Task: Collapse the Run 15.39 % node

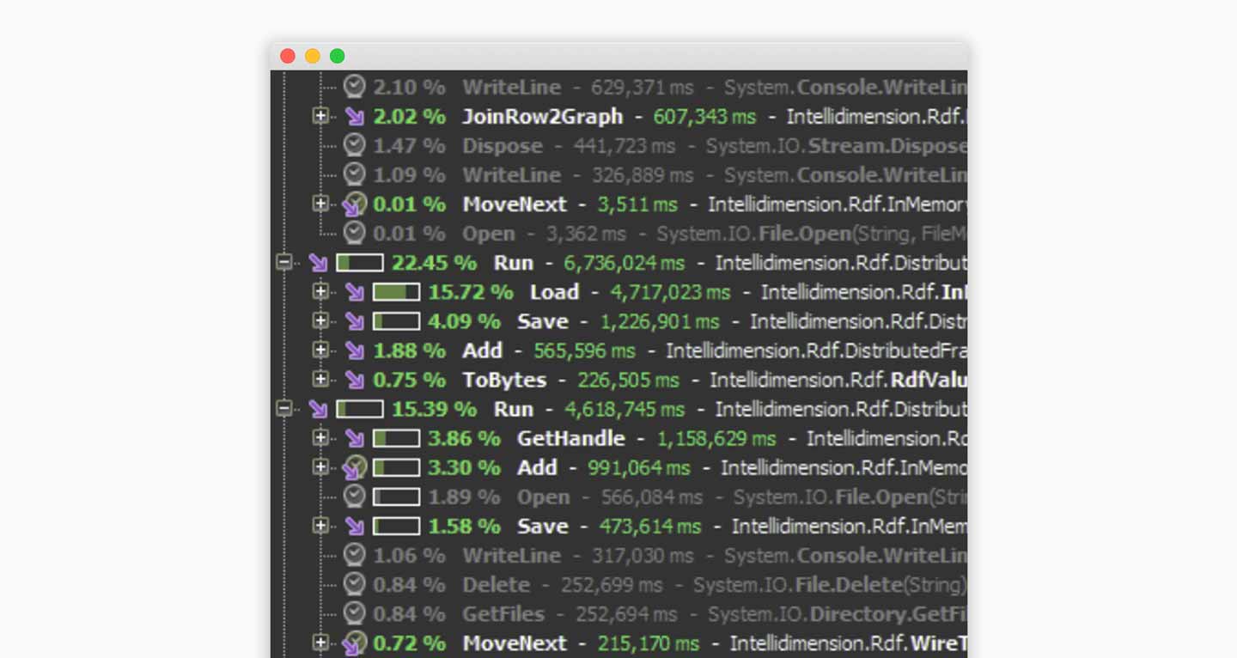Action: 283,408
